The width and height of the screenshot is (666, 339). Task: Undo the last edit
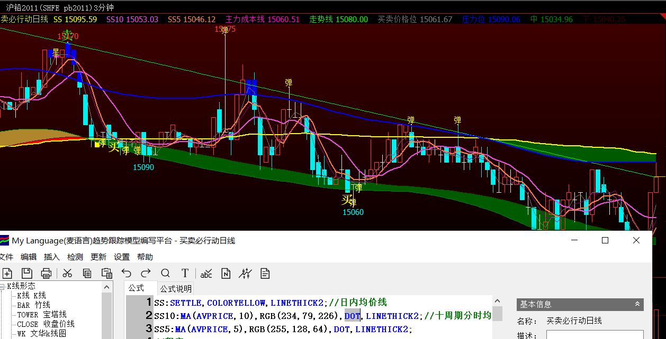pyautogui.click(x=126, y=273)
